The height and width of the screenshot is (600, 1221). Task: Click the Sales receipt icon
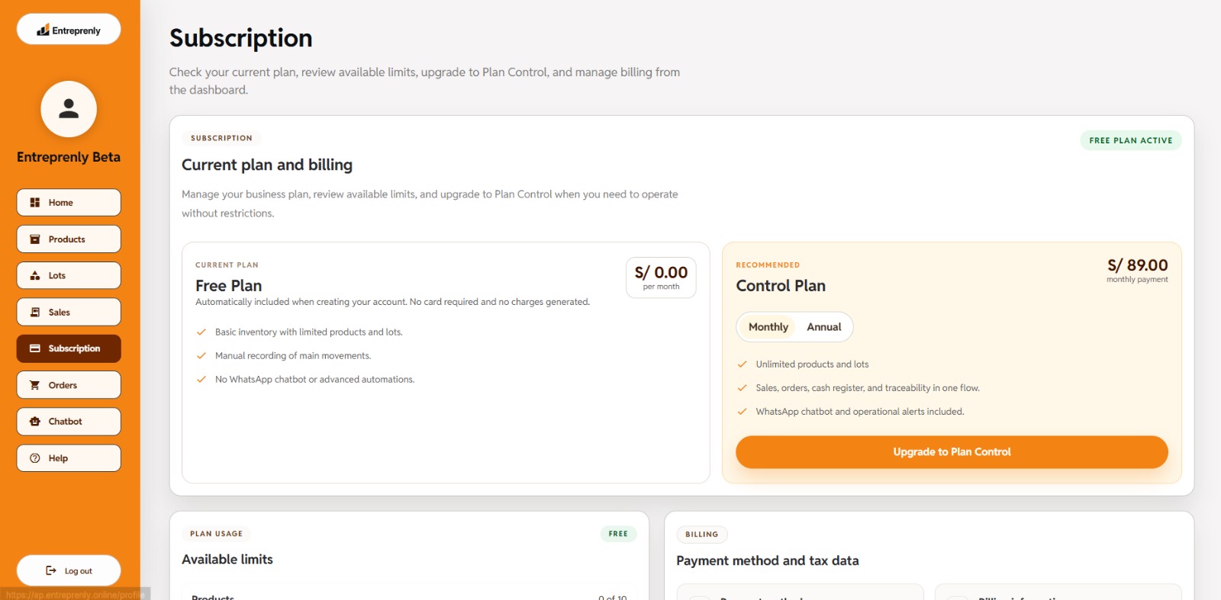pyautogui.click(x=34, y=313)
